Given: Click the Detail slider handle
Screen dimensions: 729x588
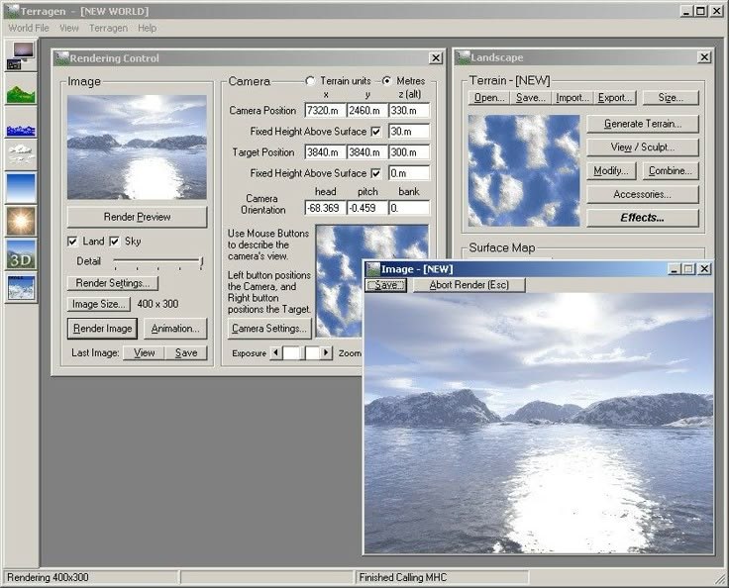Looking at the screenshot, I should (201, 261).
